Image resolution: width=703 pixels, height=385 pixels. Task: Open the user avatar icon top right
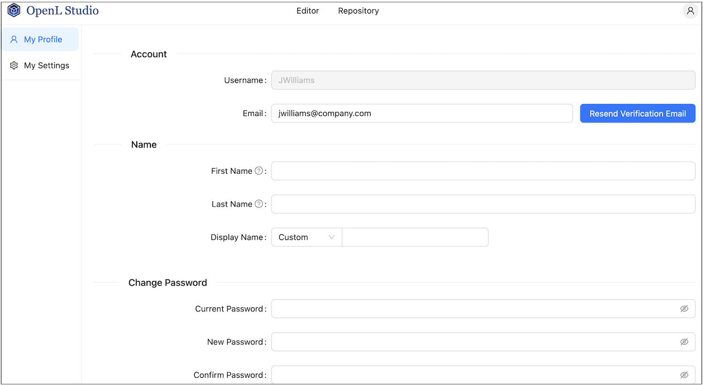[x=690, y=11]
